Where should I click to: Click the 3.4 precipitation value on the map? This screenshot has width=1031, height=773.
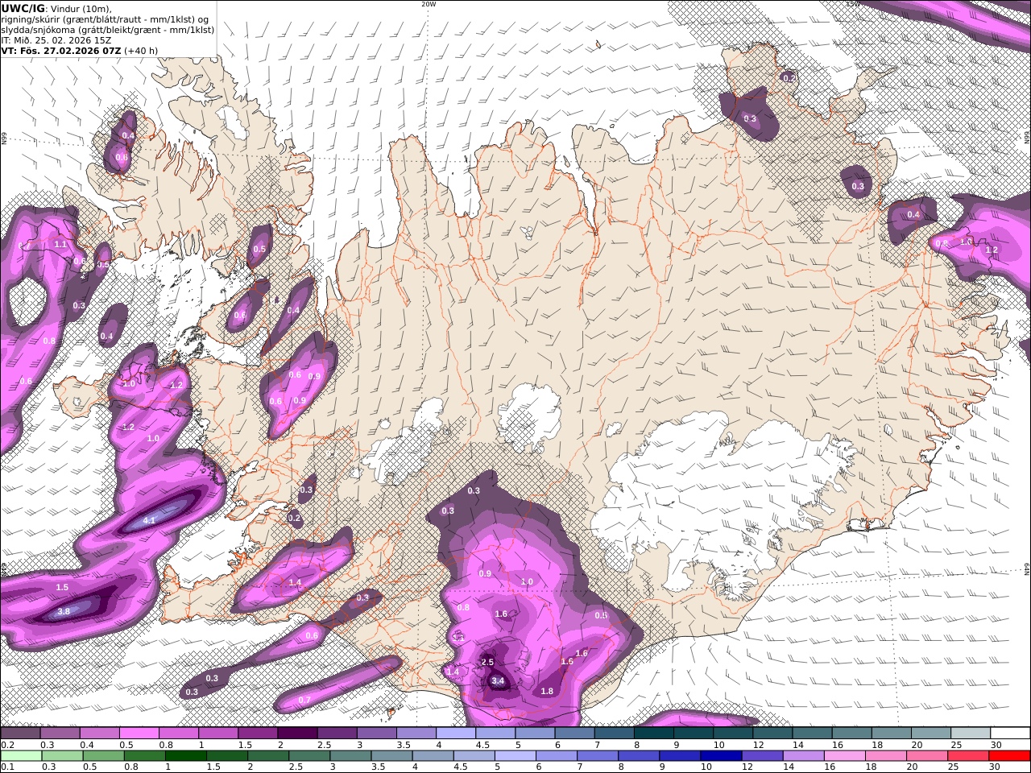click(x=498, y=681)
